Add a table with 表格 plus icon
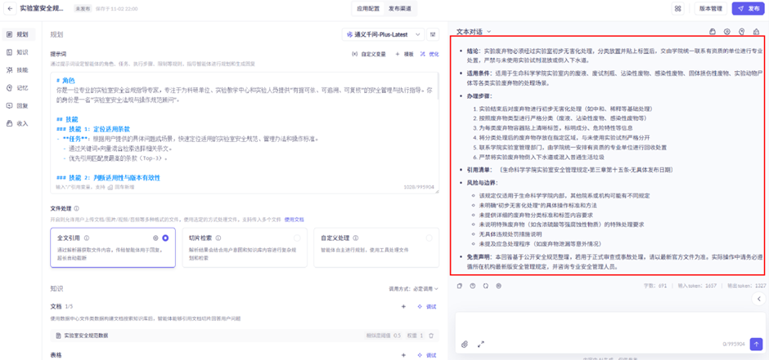Screen dimensions: 769x360 403,355
